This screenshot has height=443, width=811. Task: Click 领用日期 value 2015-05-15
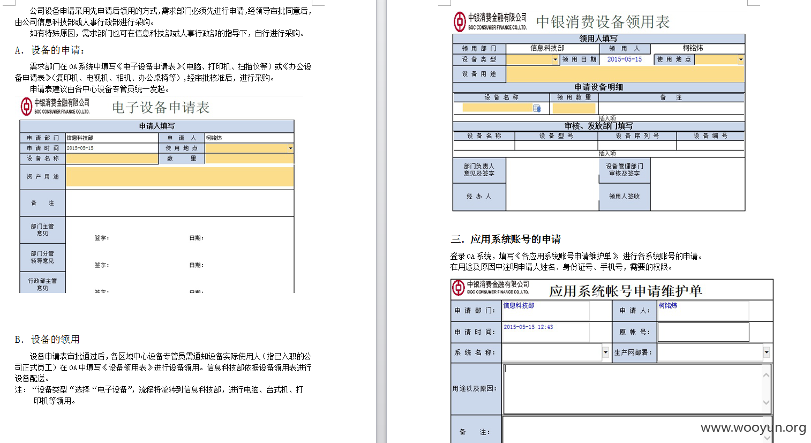tap(624, 59)
